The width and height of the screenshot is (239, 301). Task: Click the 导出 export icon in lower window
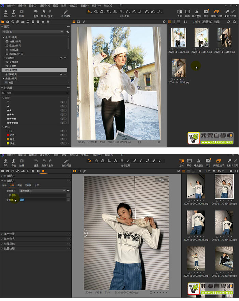pos(14,161)
